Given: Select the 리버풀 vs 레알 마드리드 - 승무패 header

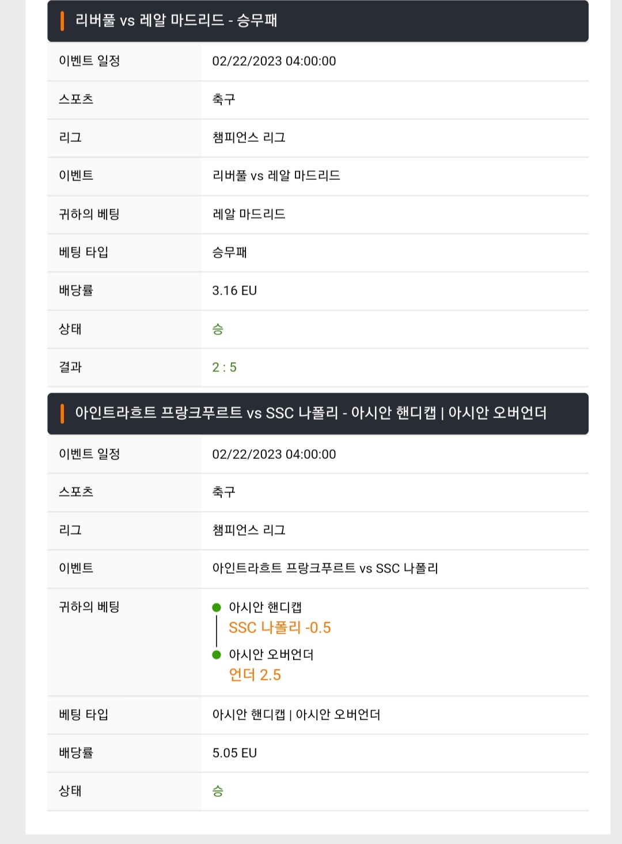Looking at the screenshot, I should point(318,21).
